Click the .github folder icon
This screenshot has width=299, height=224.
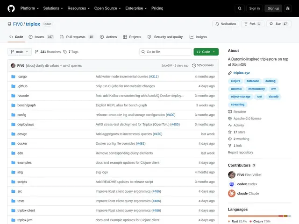click(13, 86)
